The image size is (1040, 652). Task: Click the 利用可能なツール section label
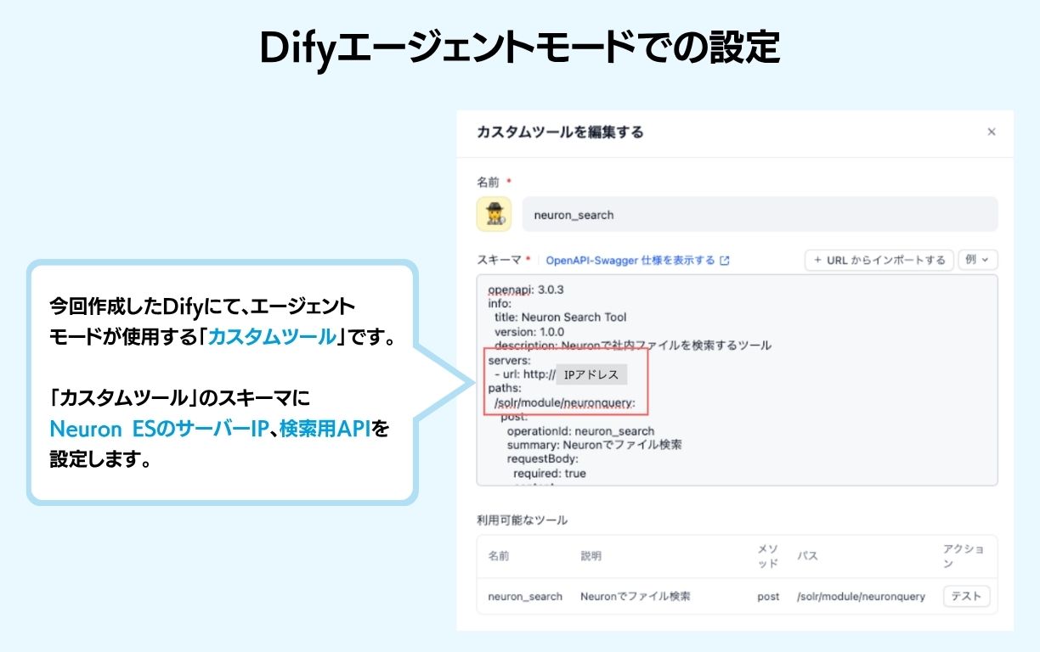click(523, 520)
